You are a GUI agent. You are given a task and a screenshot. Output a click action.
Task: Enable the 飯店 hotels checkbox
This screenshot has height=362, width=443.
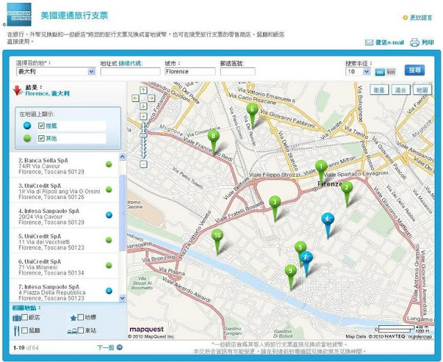click(x=25, y=317)
